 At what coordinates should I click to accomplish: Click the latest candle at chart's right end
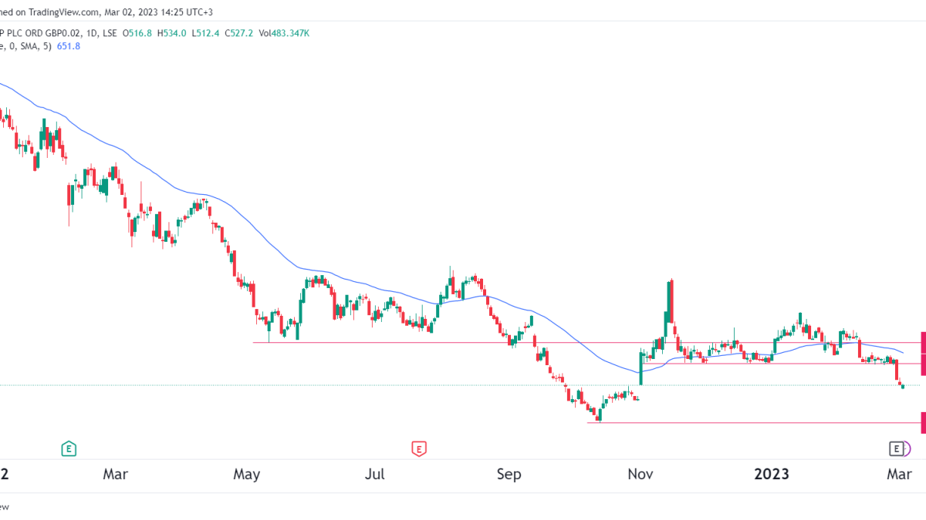click(903, 386)
